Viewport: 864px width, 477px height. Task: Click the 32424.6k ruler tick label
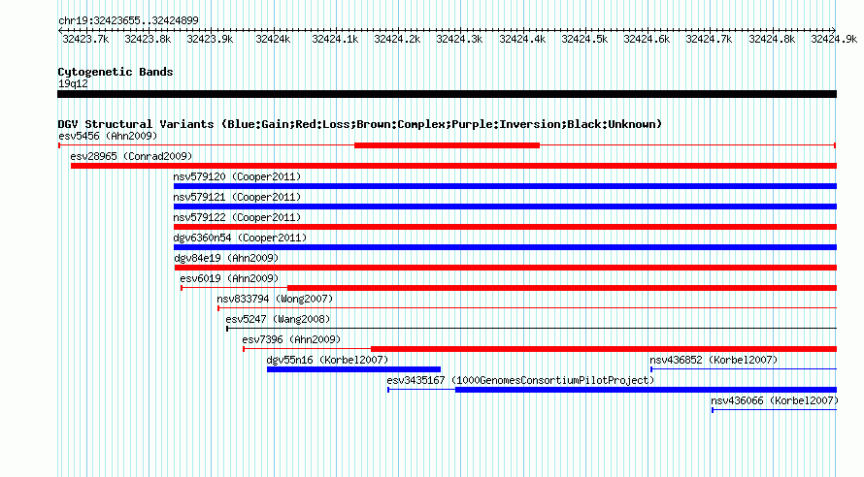tap(647, 39)
